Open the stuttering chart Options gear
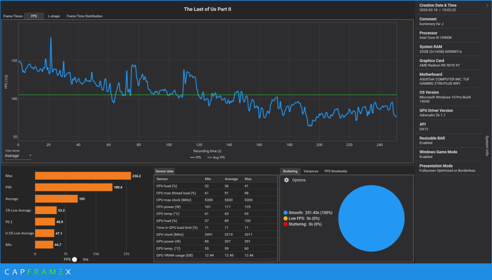This screenshot has height=280, width=492. (287, 180)
